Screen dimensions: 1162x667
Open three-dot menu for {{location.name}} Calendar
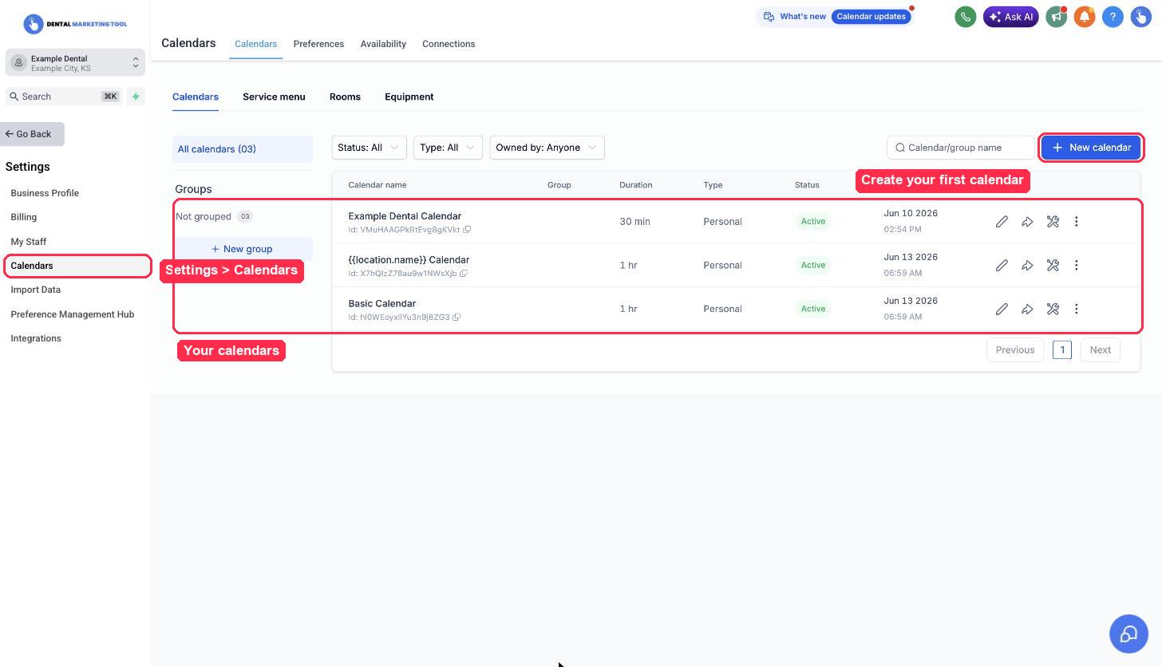1076,265
